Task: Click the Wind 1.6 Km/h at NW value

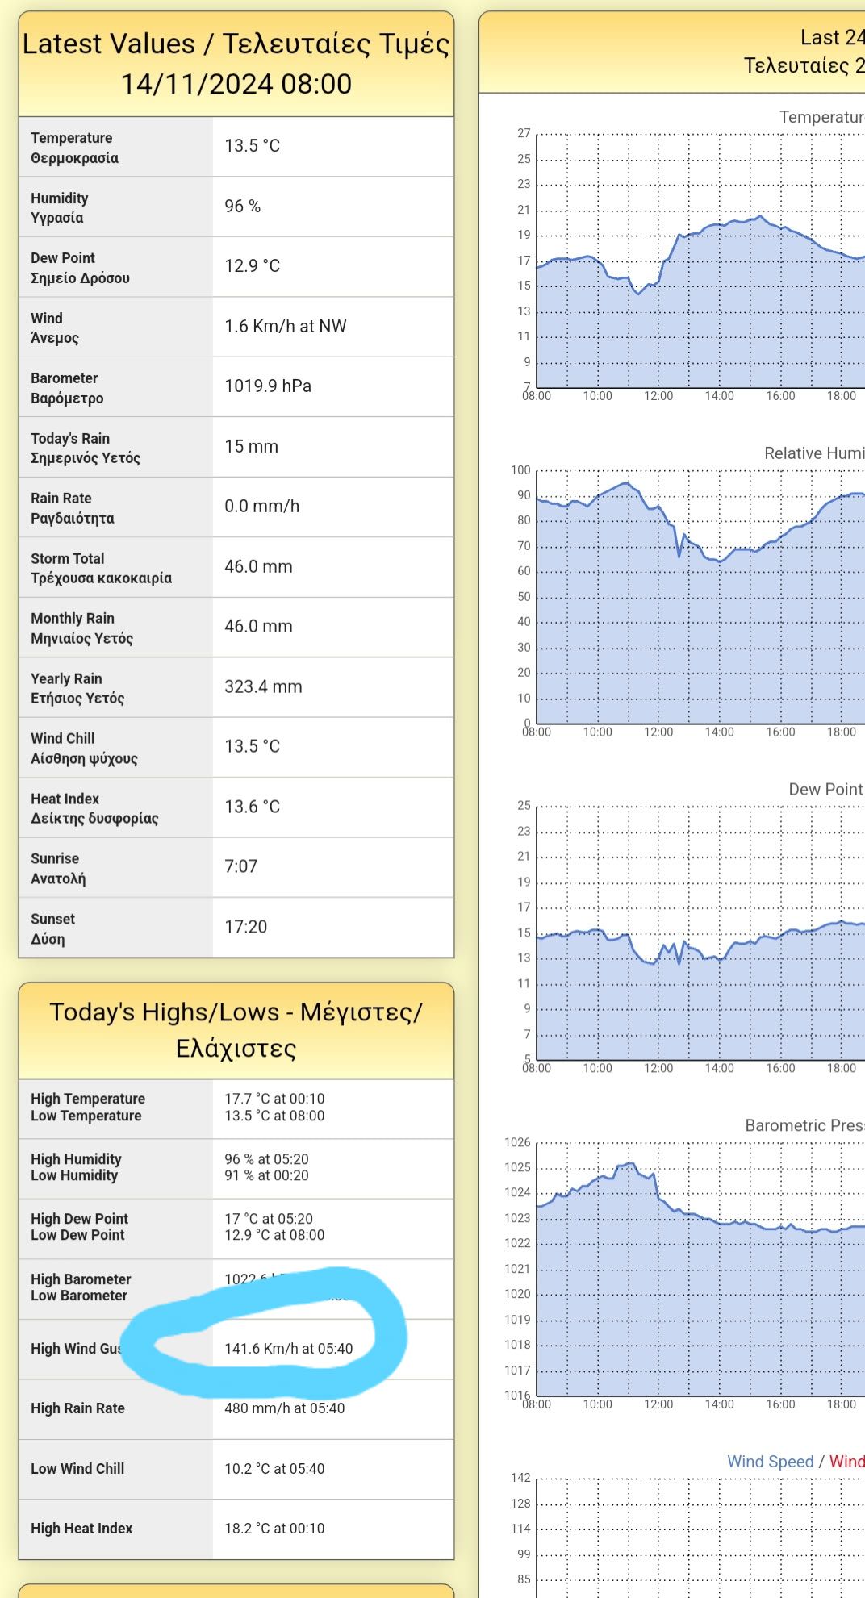Action: [285, 327]
